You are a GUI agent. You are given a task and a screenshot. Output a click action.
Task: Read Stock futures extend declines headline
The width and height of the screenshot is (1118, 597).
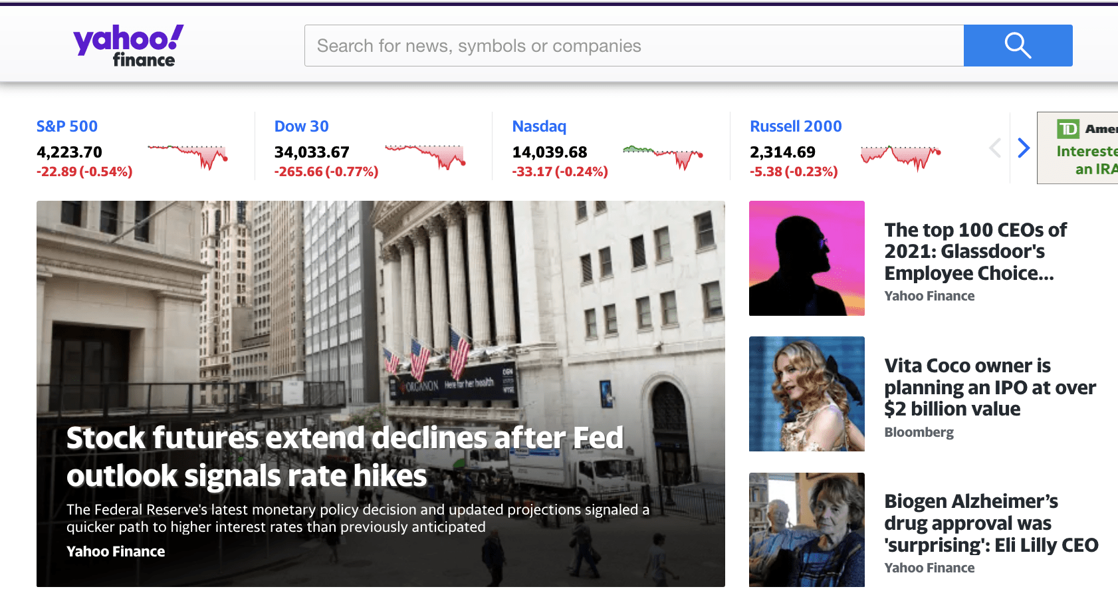click(345, 457)
